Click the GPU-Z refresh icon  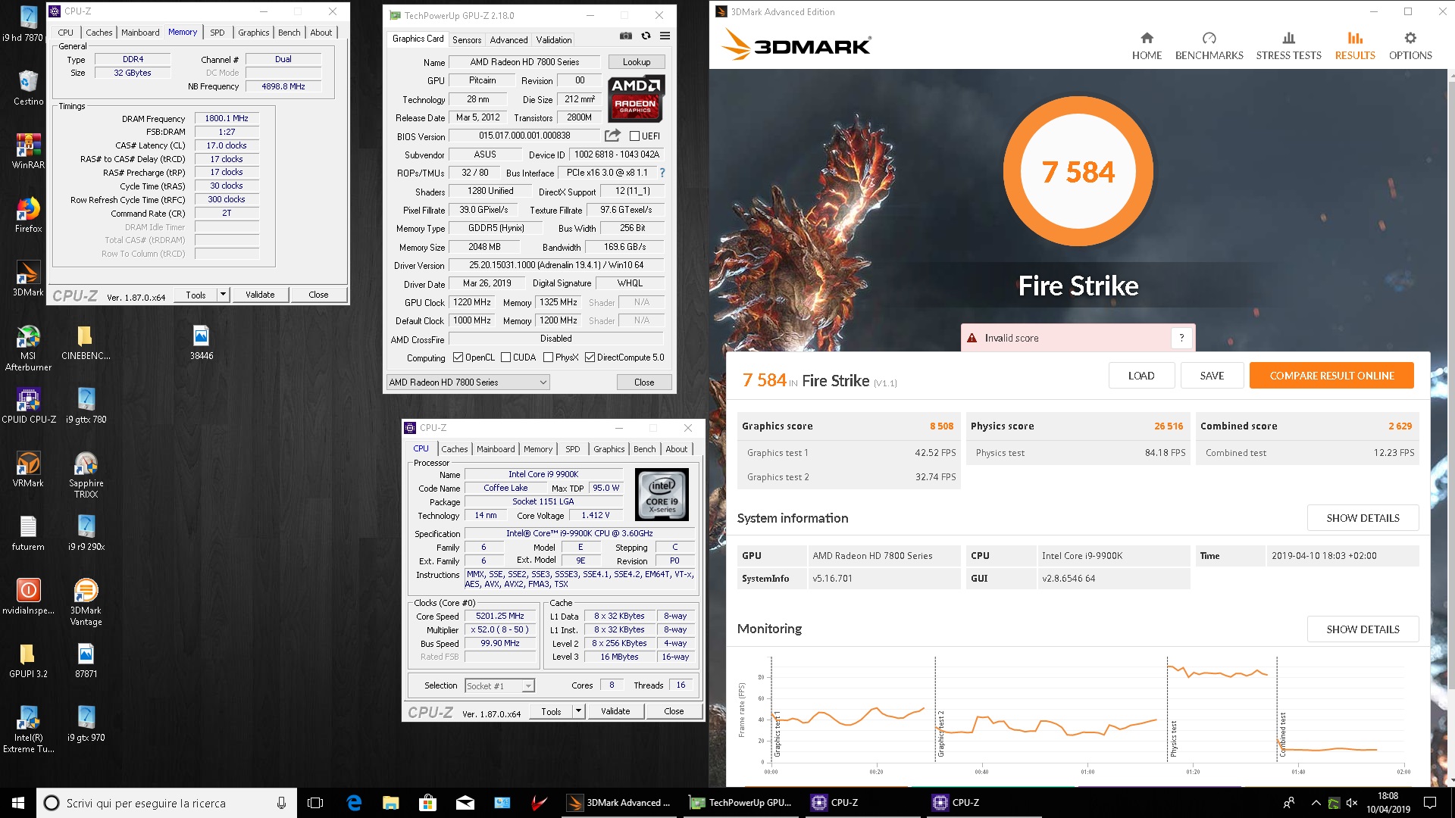[x=646, y=36]
